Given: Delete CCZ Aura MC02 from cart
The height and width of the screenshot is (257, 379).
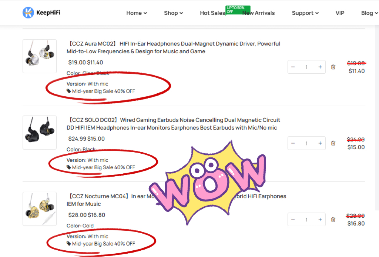Looking at the screenshot, I should [333, 67].
